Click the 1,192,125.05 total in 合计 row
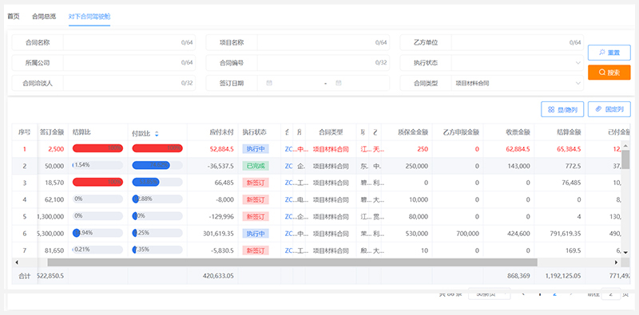The image size is (639, 315). [x=563, y=276]
